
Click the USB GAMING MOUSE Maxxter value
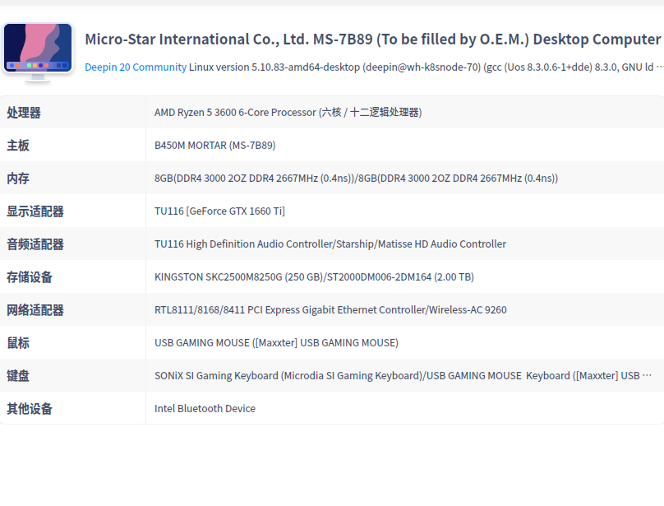(276, 343)
